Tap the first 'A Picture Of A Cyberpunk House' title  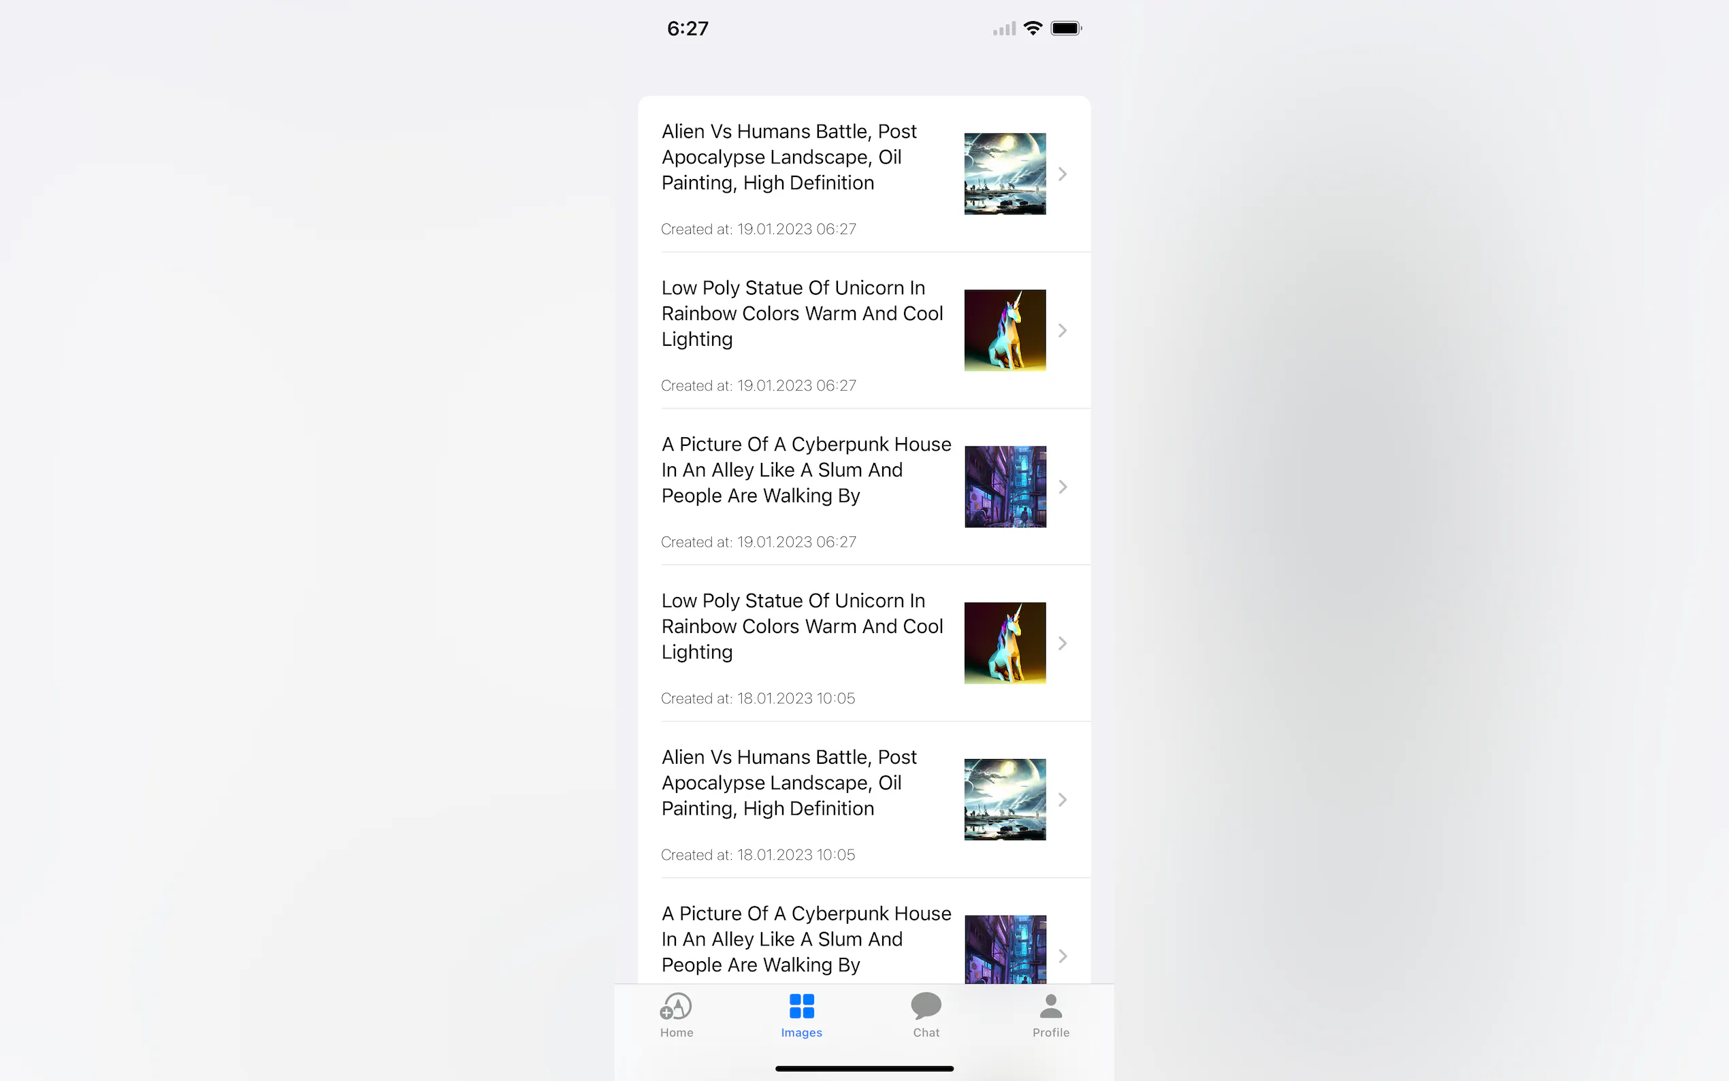pyautogui.click(x=805, y=470)
